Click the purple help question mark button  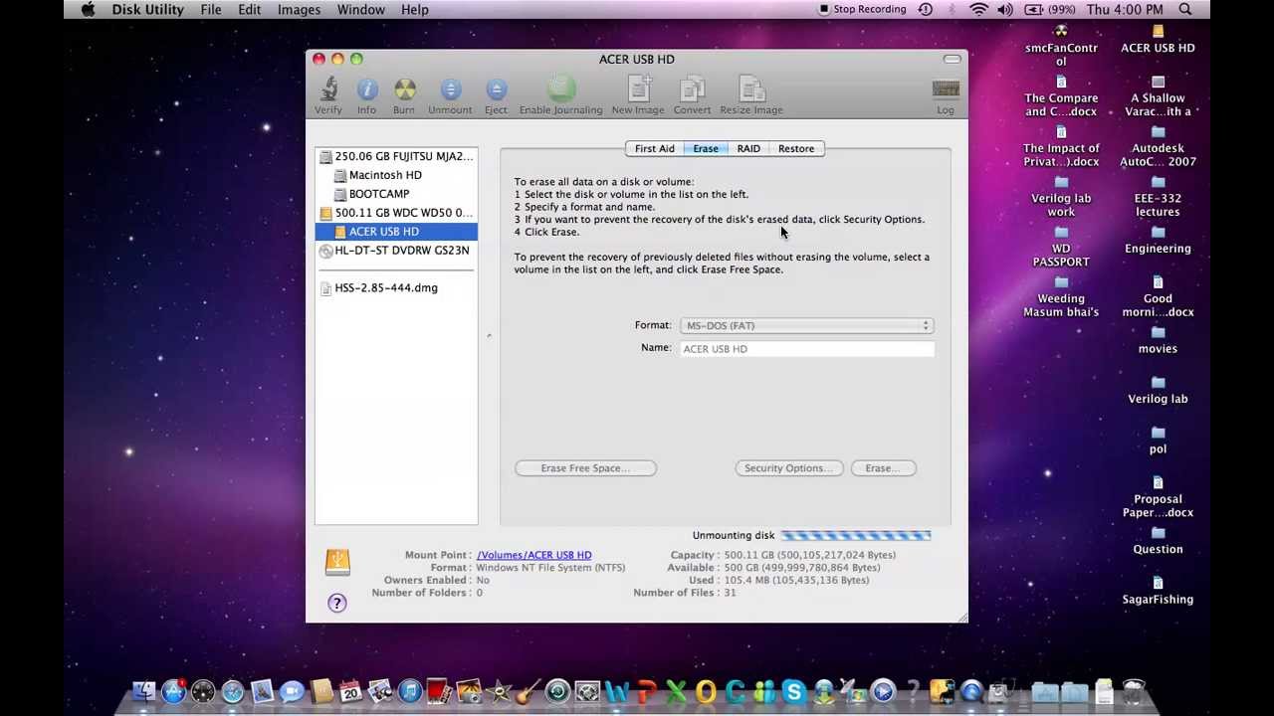tap(337, 603)
